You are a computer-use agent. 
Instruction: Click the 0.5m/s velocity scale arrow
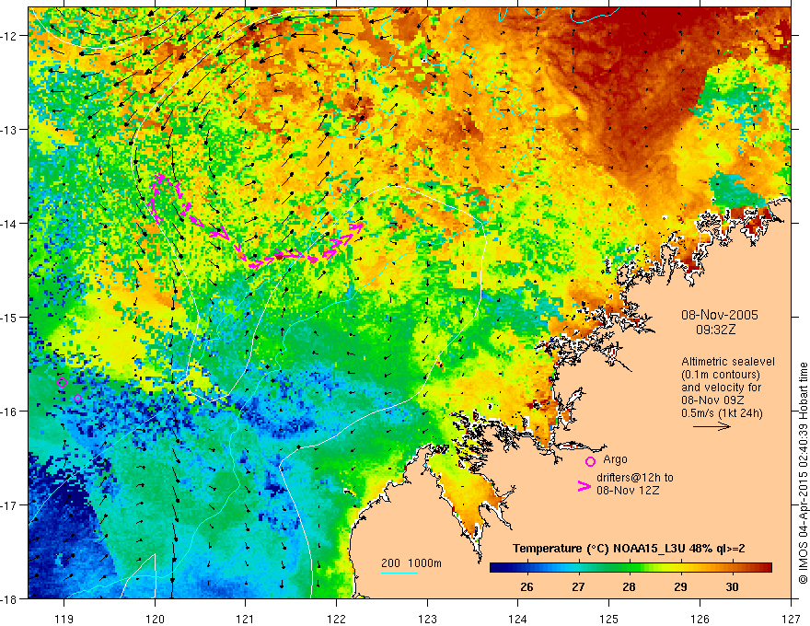tap(712, 426)
